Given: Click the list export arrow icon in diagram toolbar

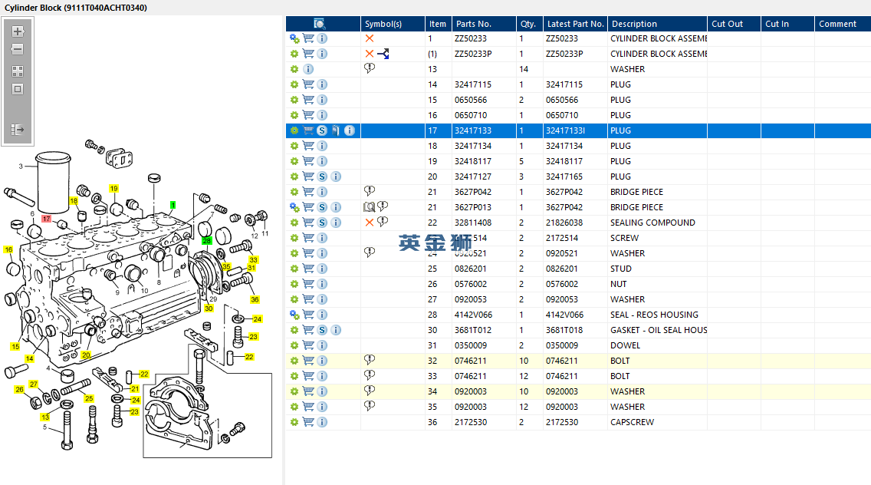Looking at the screenshot, I should (18, 130).
